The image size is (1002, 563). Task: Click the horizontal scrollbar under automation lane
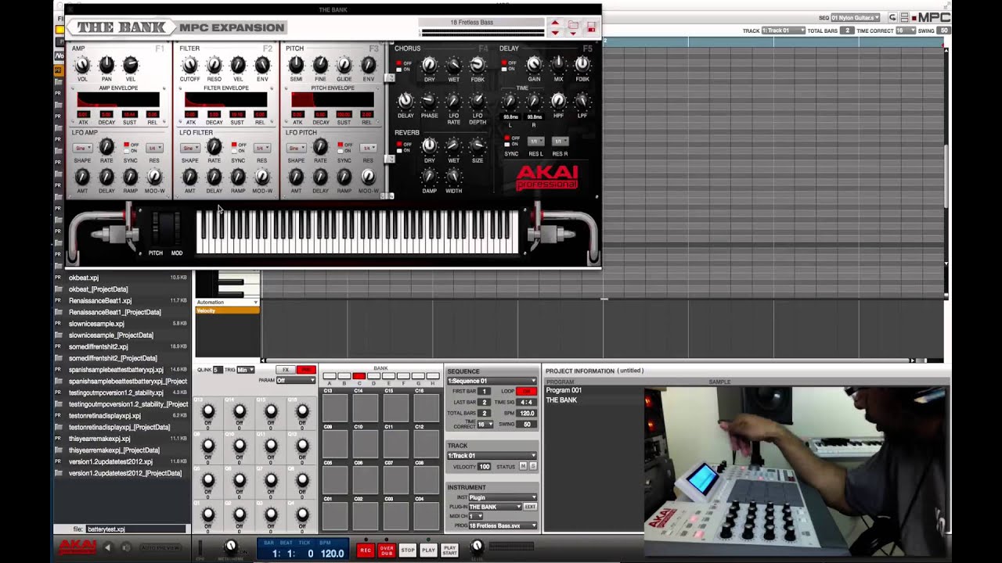pos(587,360)
